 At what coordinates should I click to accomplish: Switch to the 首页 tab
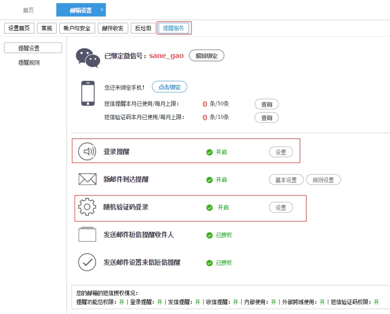(x=28, y=10)
